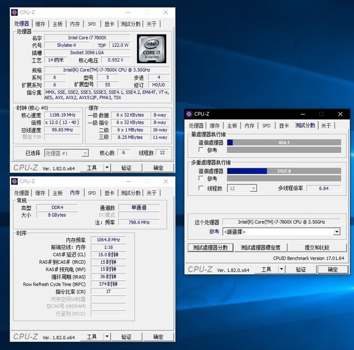This screenshot has width=354, height=350.
Task: Click 验证 button in processor window
Action: point(127,168)
